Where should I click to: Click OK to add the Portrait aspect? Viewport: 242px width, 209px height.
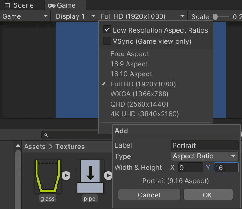[x=208, y=195]
